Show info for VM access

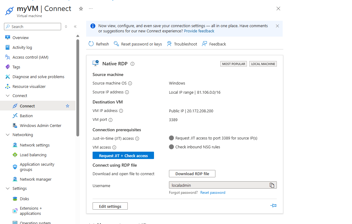(x=114, y=147)
